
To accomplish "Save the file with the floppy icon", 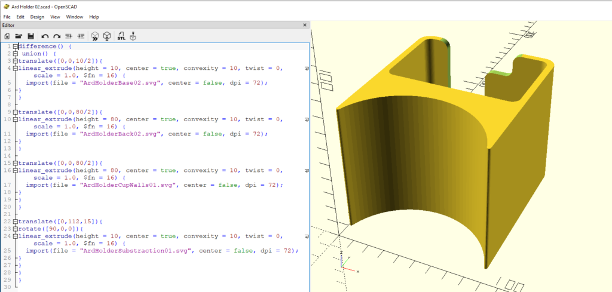I will pyautogui.click(x=31, y=36).
